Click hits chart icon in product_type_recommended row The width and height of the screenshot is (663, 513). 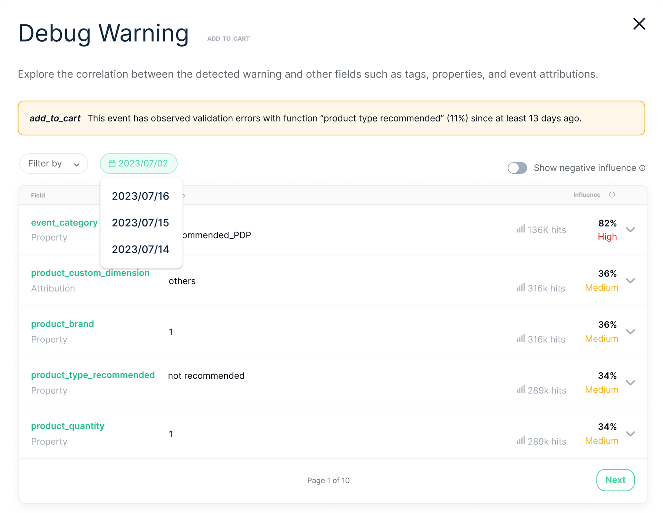(x=521, y=389)
